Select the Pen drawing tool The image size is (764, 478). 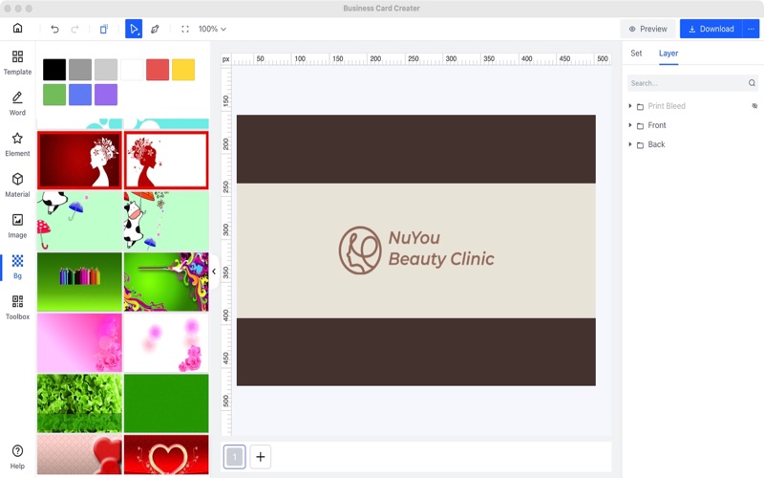pos(155,29)
